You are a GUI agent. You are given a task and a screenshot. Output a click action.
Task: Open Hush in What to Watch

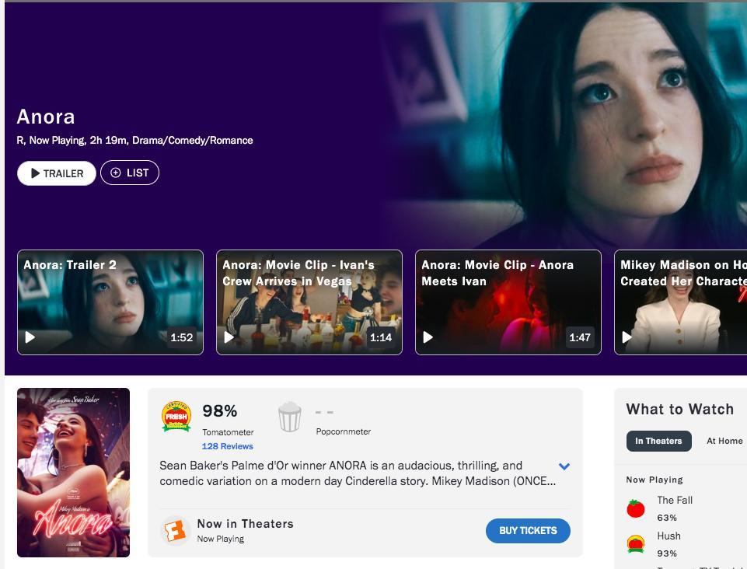(668, 536)
